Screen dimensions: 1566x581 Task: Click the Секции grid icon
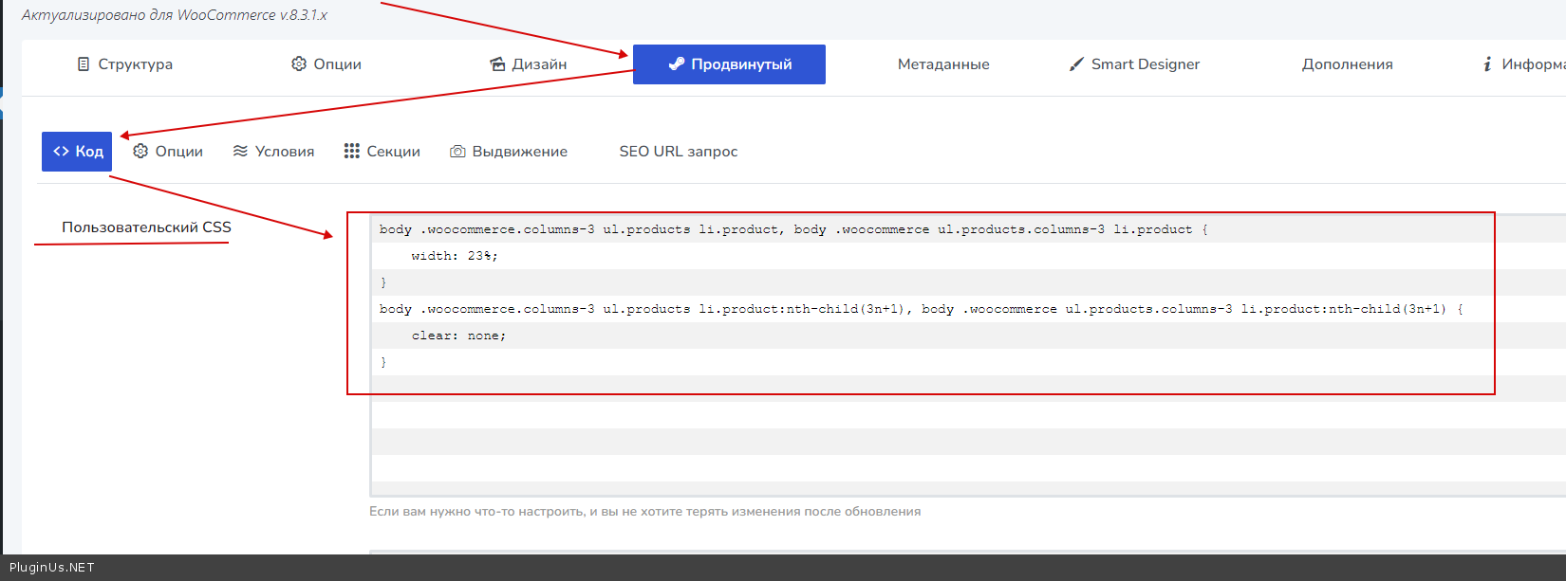pyautogui.click(x=352, y=152)
